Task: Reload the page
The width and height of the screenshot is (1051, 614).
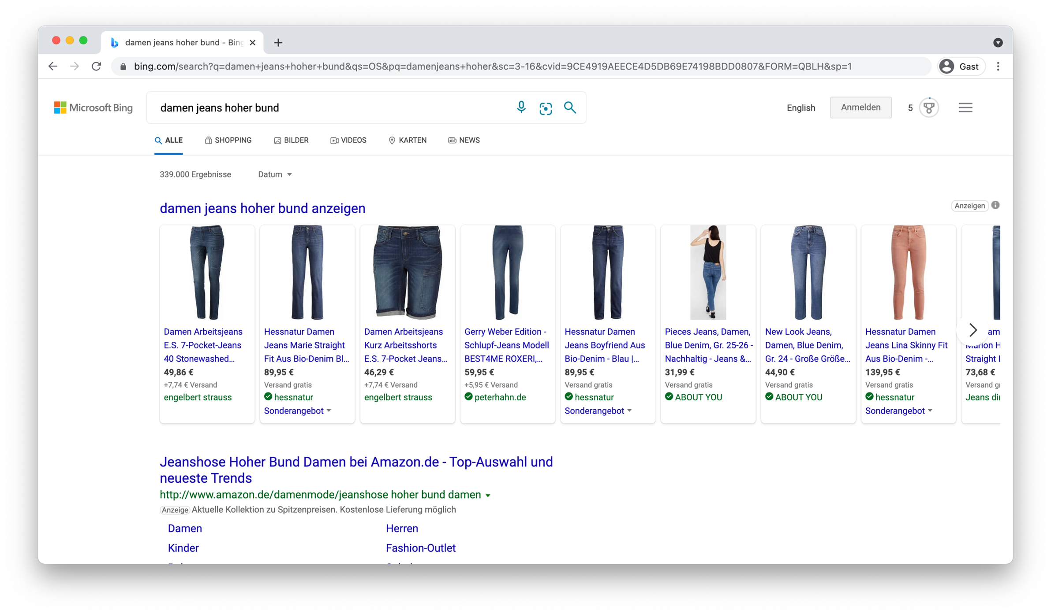Action: (x=96, y=67)
